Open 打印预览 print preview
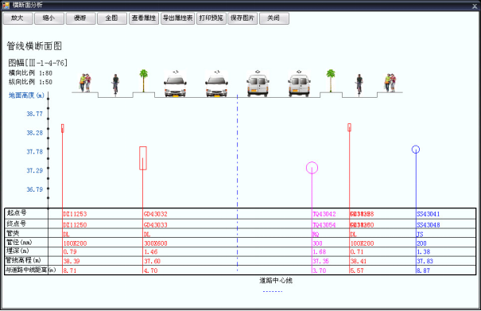This screenshot has width=481, height=311. click(211, 18)
